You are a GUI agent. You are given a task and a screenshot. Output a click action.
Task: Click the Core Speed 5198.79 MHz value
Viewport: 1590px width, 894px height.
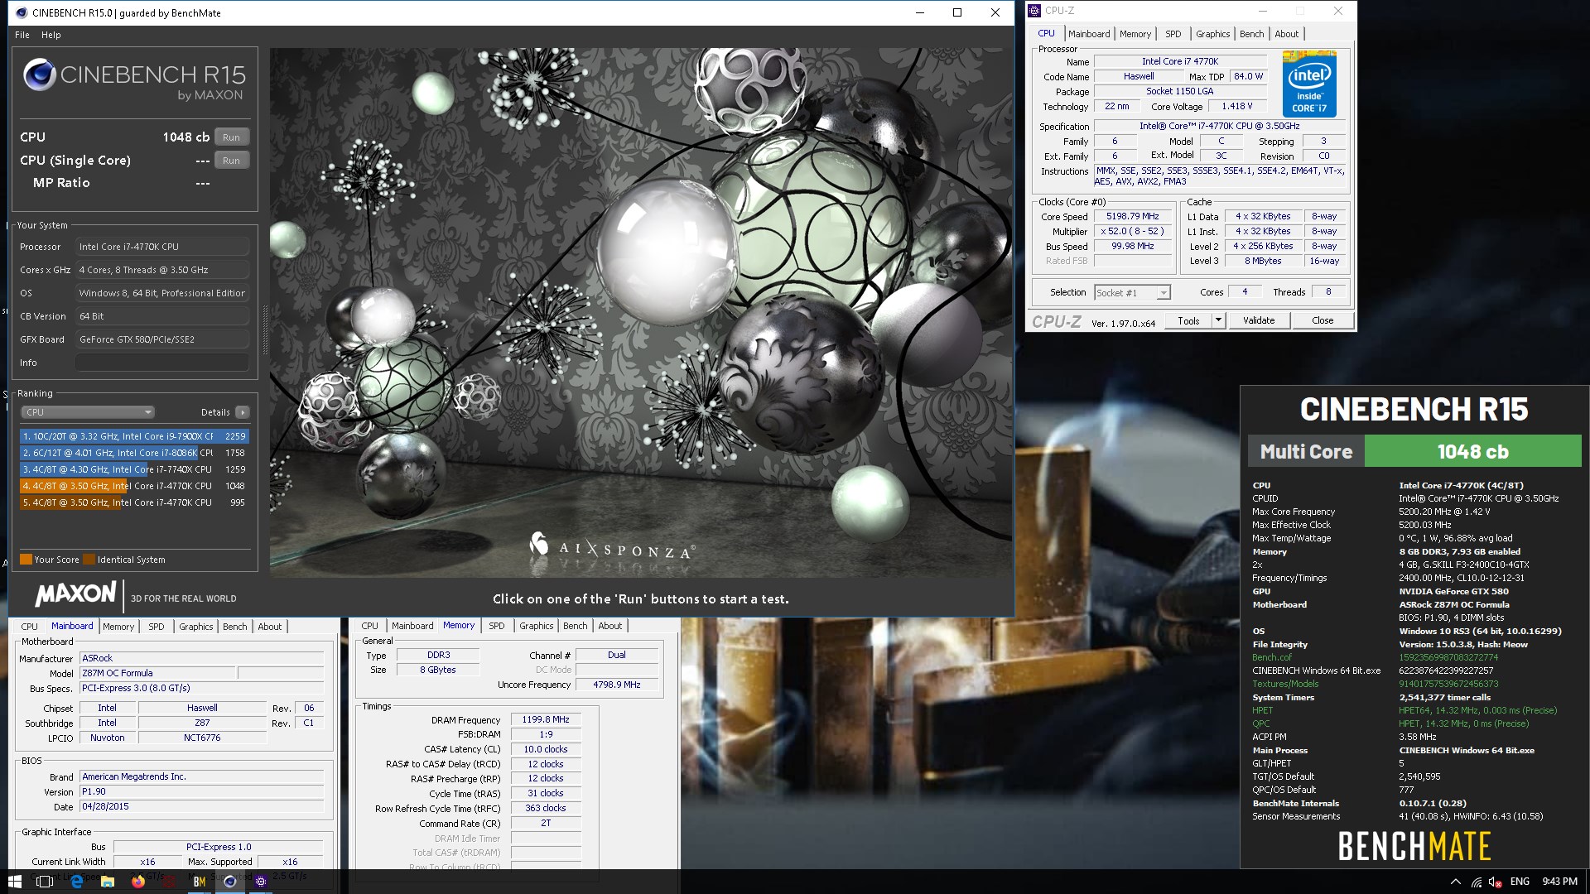pos(1133,217)
